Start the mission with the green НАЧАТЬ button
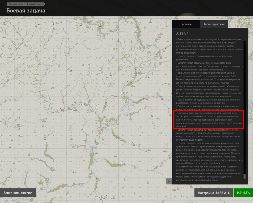Screen dimensions: 253x203 click(243, 193)
